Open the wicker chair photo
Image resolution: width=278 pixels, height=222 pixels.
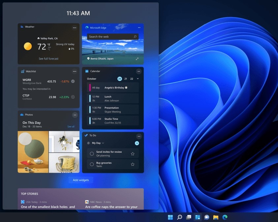pyautogui.click(x=64, y=163)
